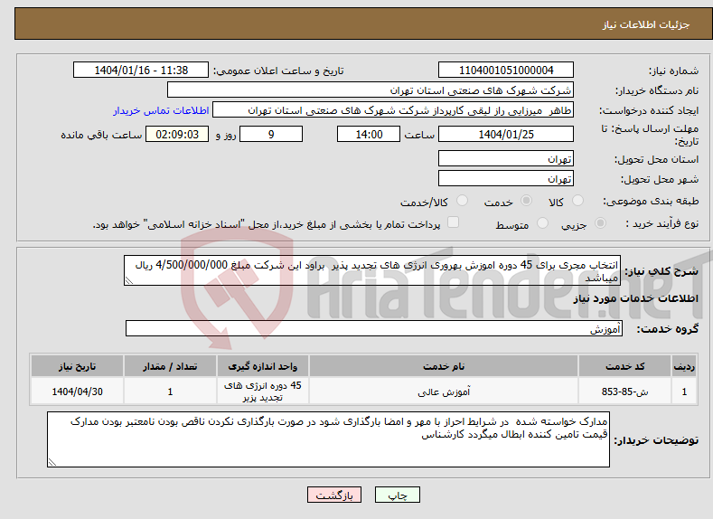Toggle Islamic treasury bonds payment checkbox
Image resolution: width=713 pixels, height=519 pixels.
[x=453, y=222]
